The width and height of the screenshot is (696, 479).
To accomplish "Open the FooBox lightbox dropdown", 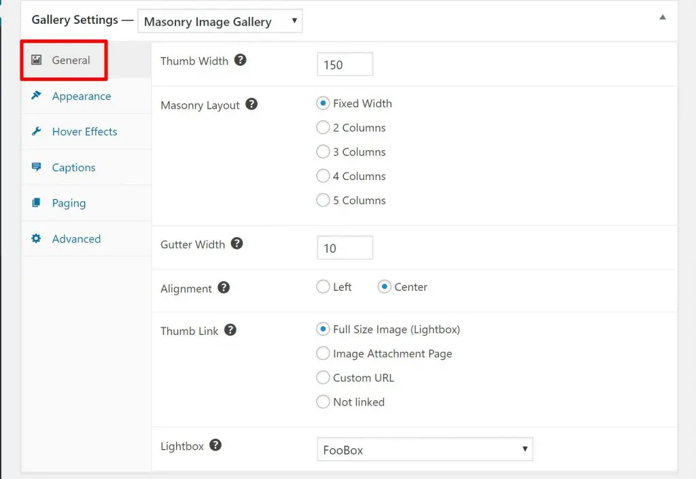I will point(424,450).
